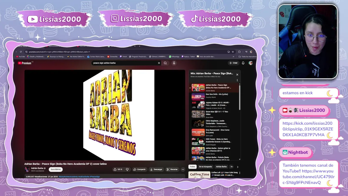This screenshot has width=348, height=196.
Task: Select the current Peace Sign playlist item
Action: click(214, 87)
